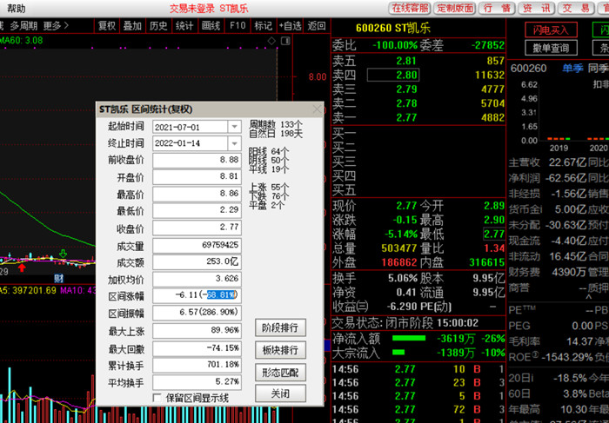Click the 最高价 field 8.86
The image size is (609, 423).
click(197, 194)
